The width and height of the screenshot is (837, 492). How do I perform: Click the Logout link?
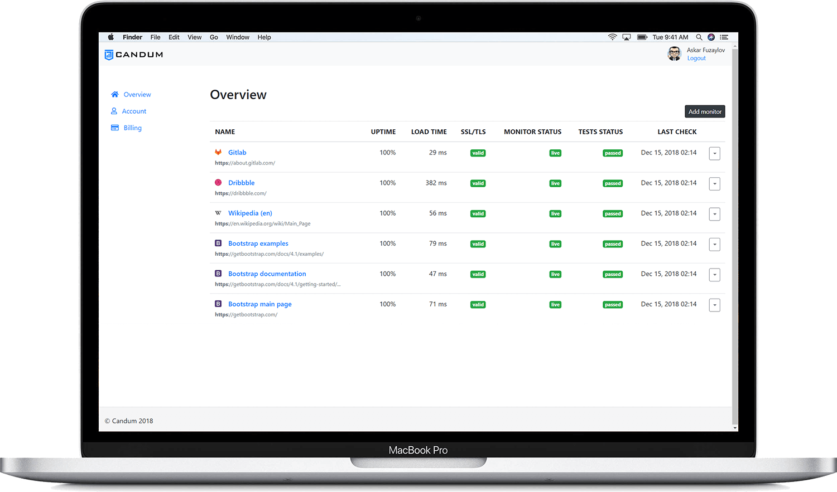click(696, 58)
